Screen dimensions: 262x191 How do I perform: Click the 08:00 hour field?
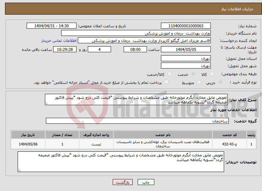tap(135, 49)
